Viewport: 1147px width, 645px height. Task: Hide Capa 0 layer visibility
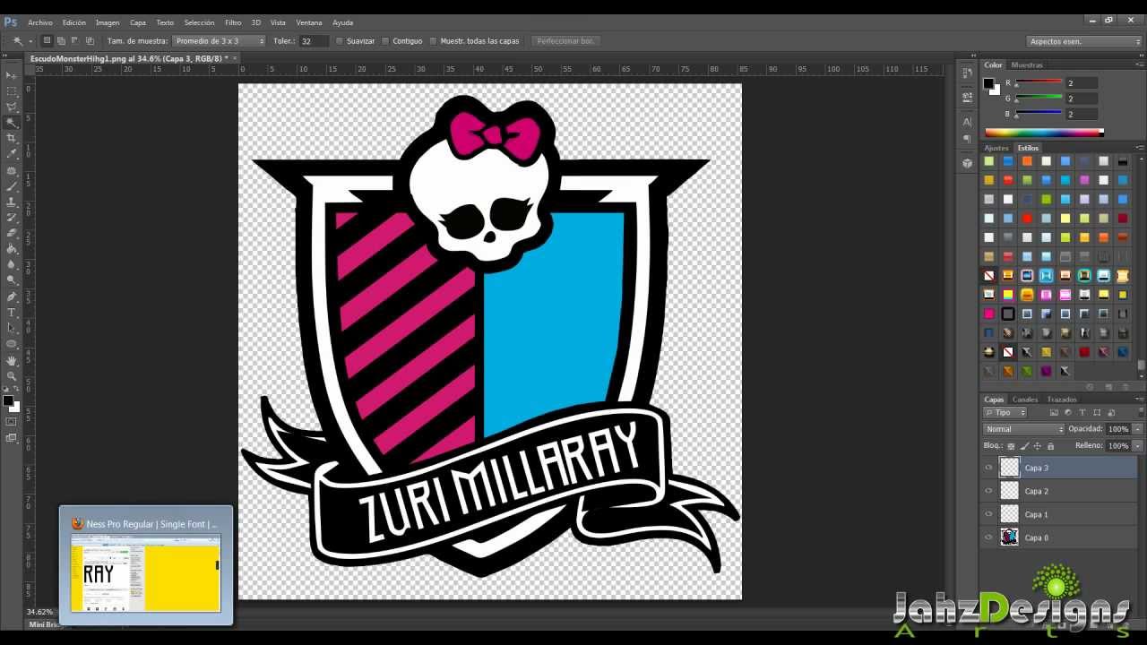coord(989,537)
